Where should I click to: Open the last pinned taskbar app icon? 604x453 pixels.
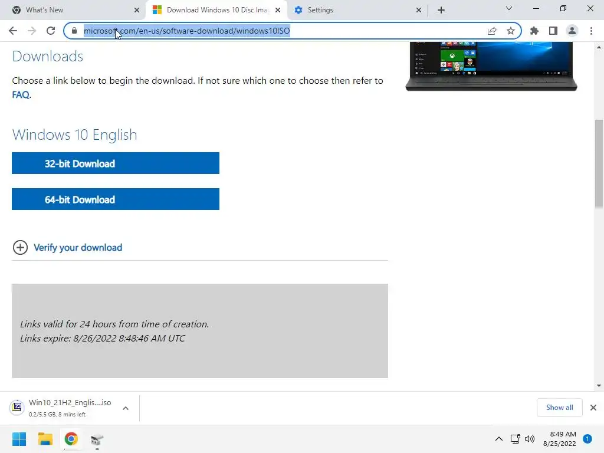[x=97, y=439]
